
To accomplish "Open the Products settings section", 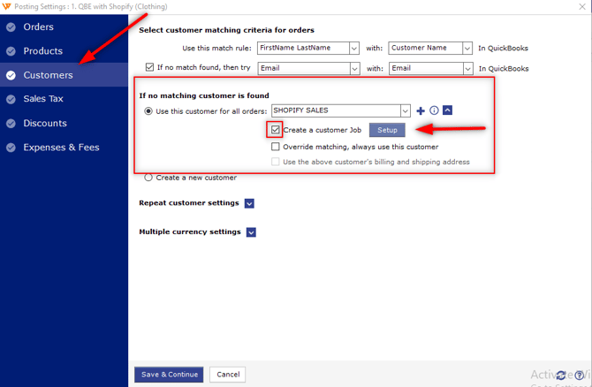I will click(65, 51).
